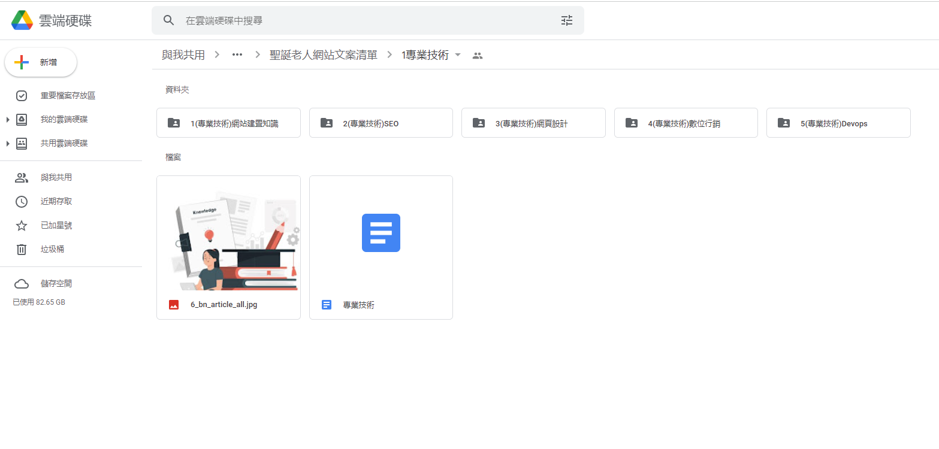The image size is (939, 449).
Task: Click 已使用 82.65 GB storage text
Action: pos(39,302)
